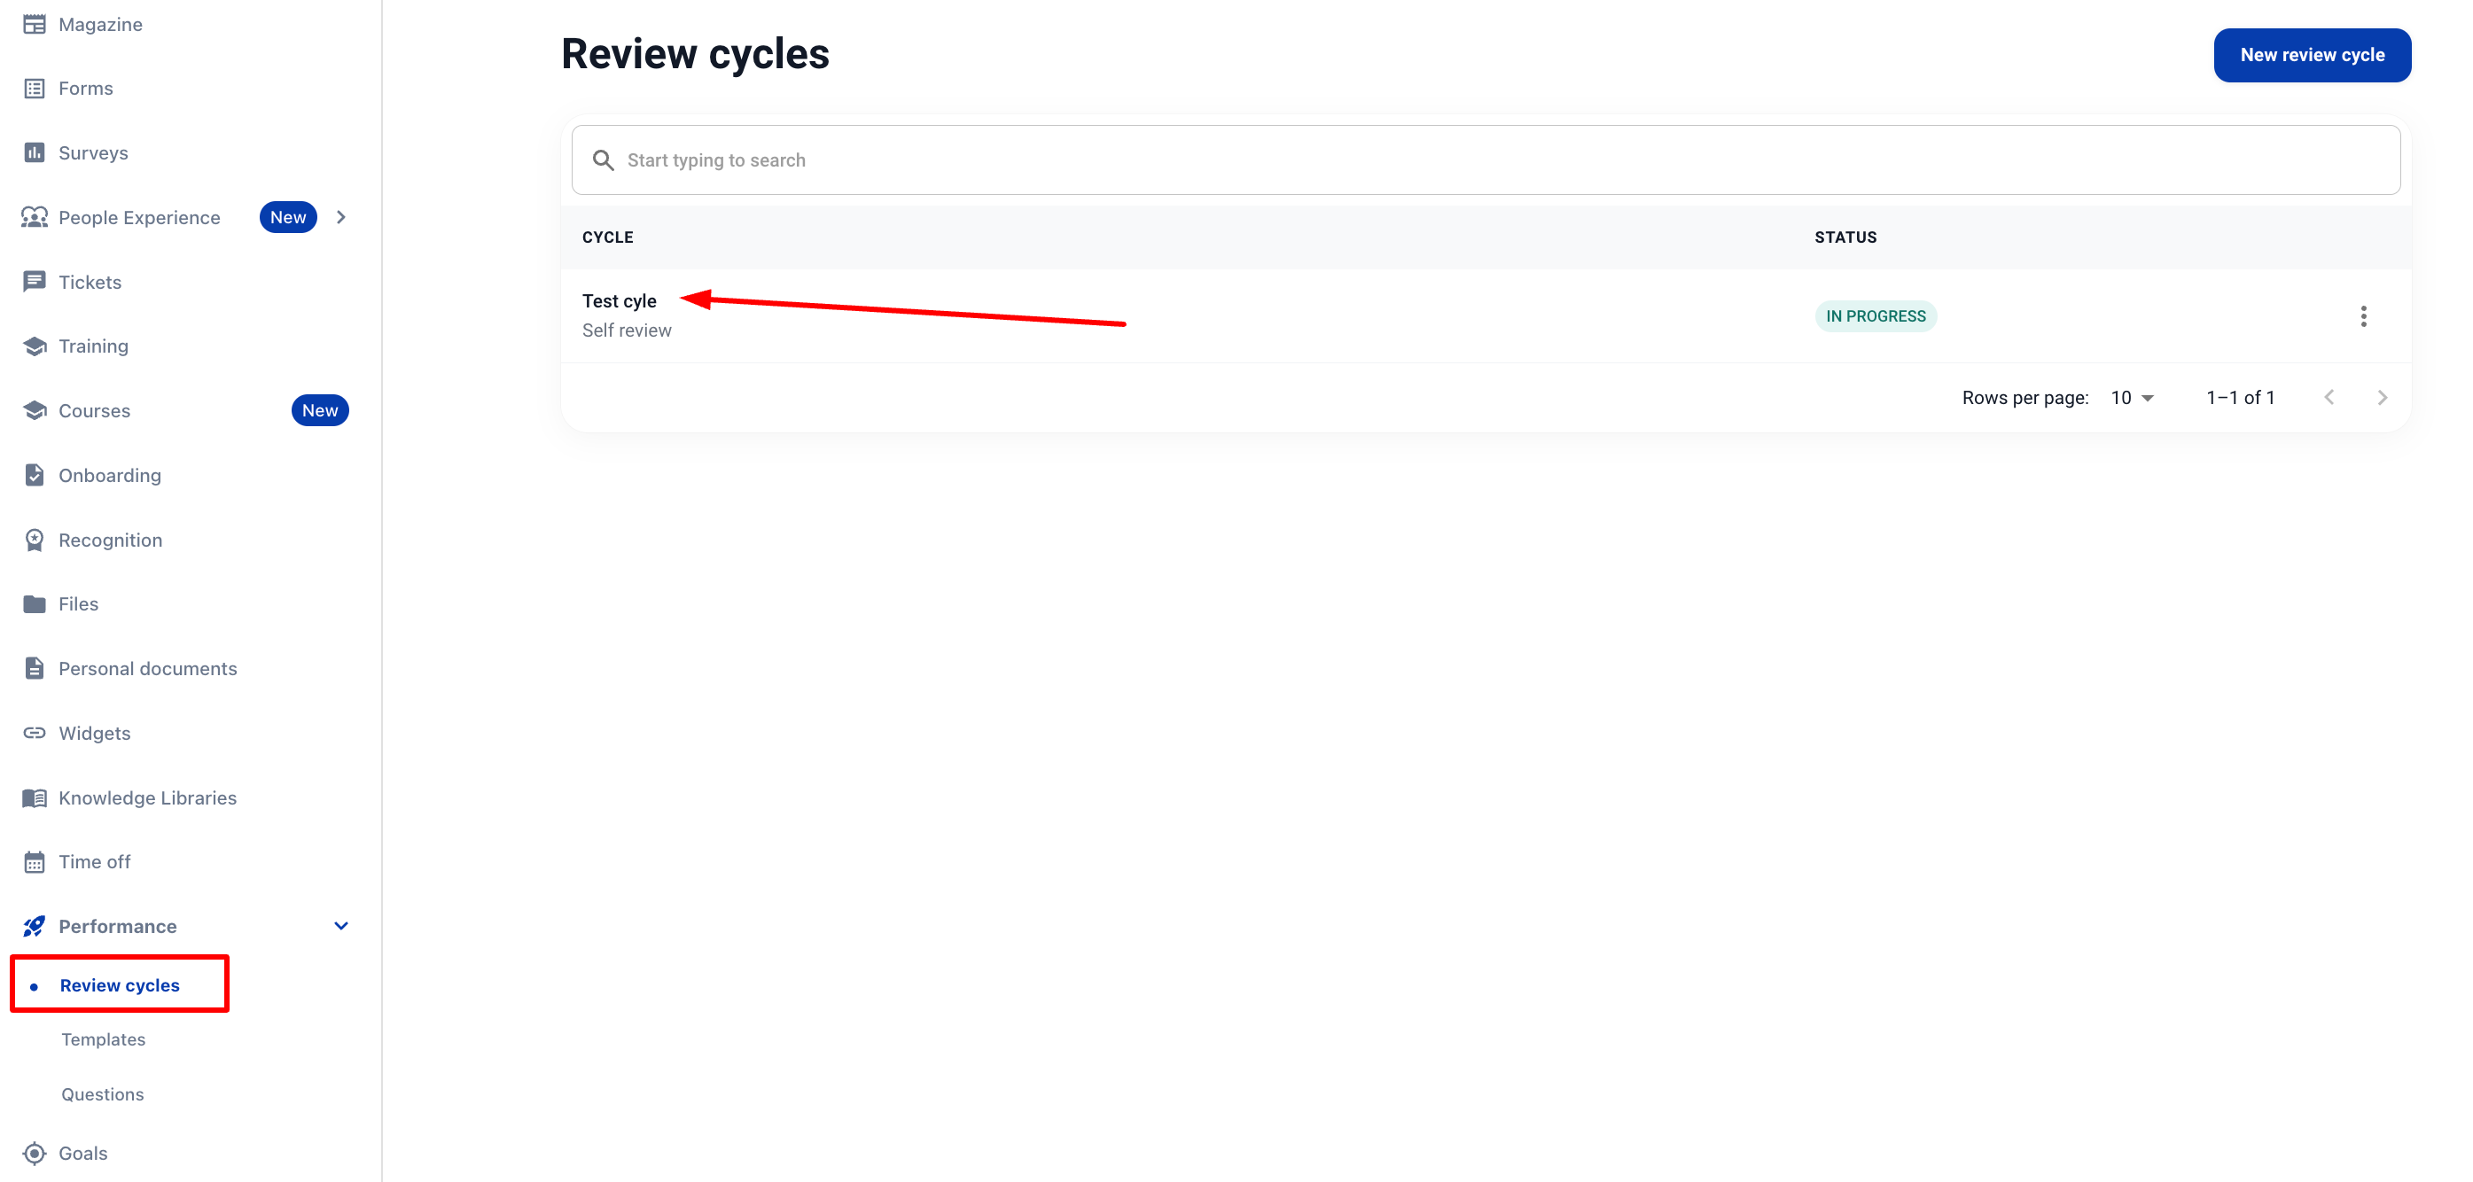Click the Onboarding document icon

[x=35, y=475]
